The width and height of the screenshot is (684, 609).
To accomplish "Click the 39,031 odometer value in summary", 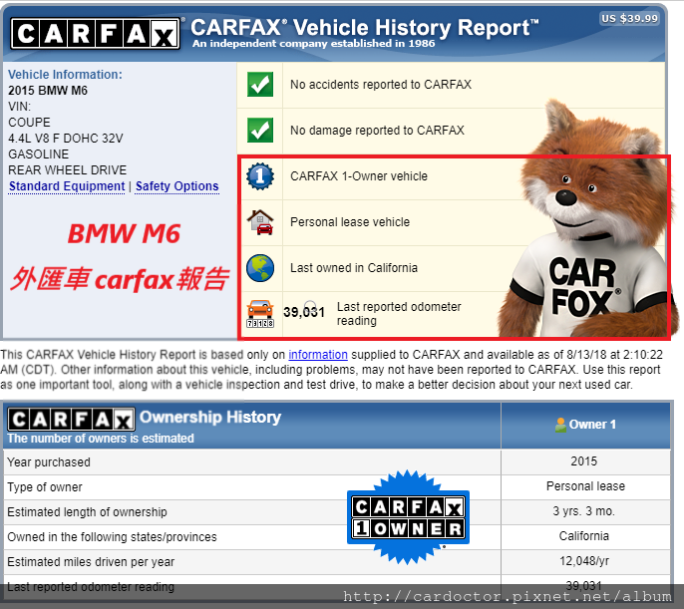I will tap(304, 312).
